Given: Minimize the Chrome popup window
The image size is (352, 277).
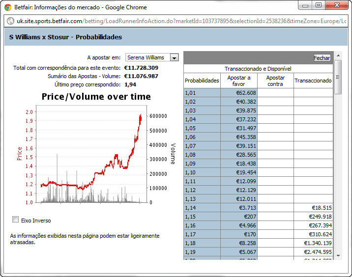Looking at the screenshot, I should click(x=305, y=5).
